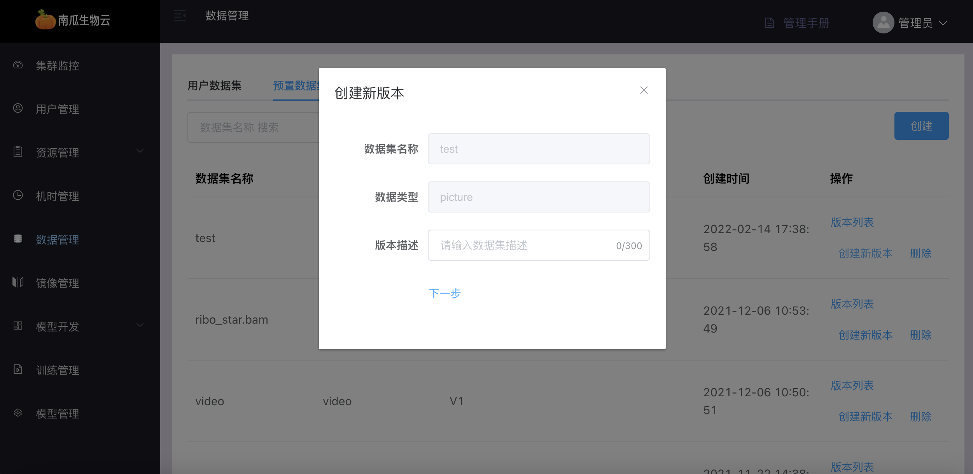Click the 数据管理 header breadcrumb
The width and height of the screenshot is (973, 474).
(227, 16)
